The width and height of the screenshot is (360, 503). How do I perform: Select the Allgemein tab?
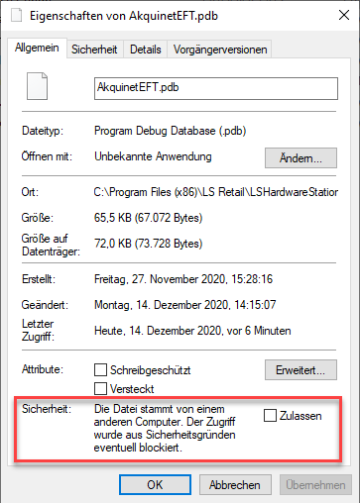click(x=37, y=48)
